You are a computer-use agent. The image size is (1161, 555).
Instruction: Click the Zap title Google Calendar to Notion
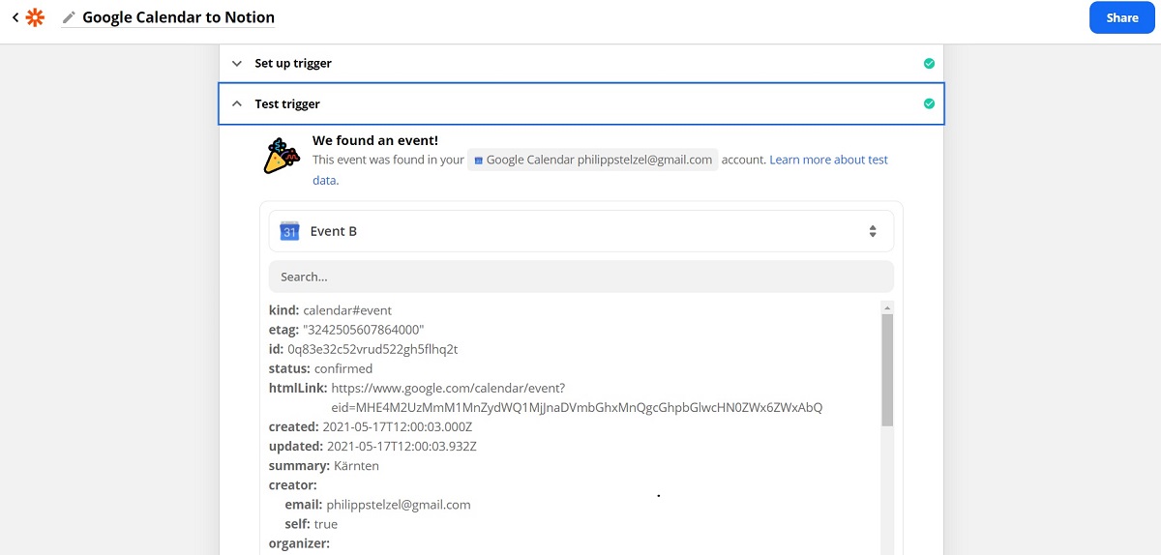coord(178,17)
